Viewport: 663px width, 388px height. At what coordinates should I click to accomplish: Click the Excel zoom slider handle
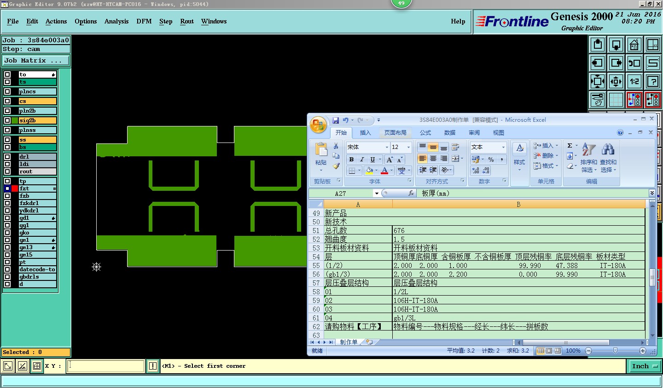pyautogui.click(x=615, y=351)
